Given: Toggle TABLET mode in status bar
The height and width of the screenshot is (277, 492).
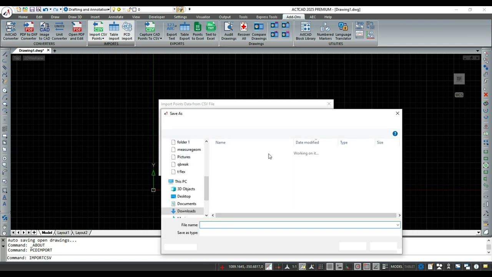Looking at the screenshot, I should point(409,267).
